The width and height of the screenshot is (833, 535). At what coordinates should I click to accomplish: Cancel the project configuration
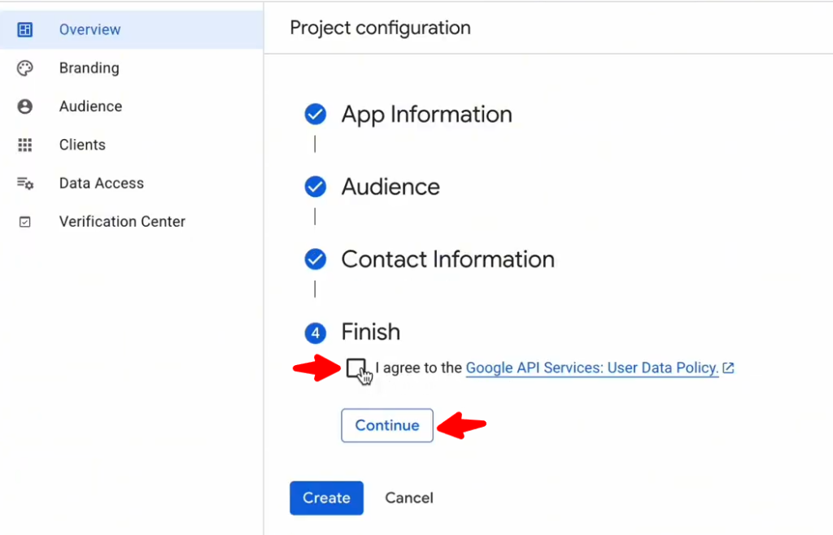tap(408, 498)
